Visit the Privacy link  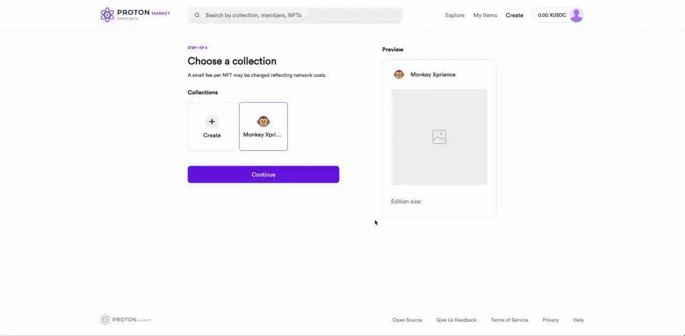[x=550, y=320]
